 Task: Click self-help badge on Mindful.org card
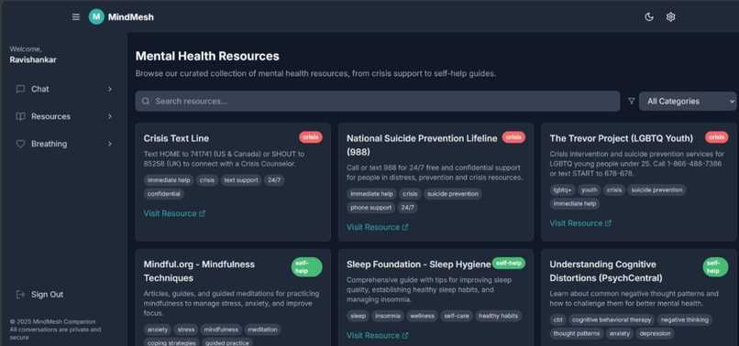pyautogui.click(x=306, y=267)
